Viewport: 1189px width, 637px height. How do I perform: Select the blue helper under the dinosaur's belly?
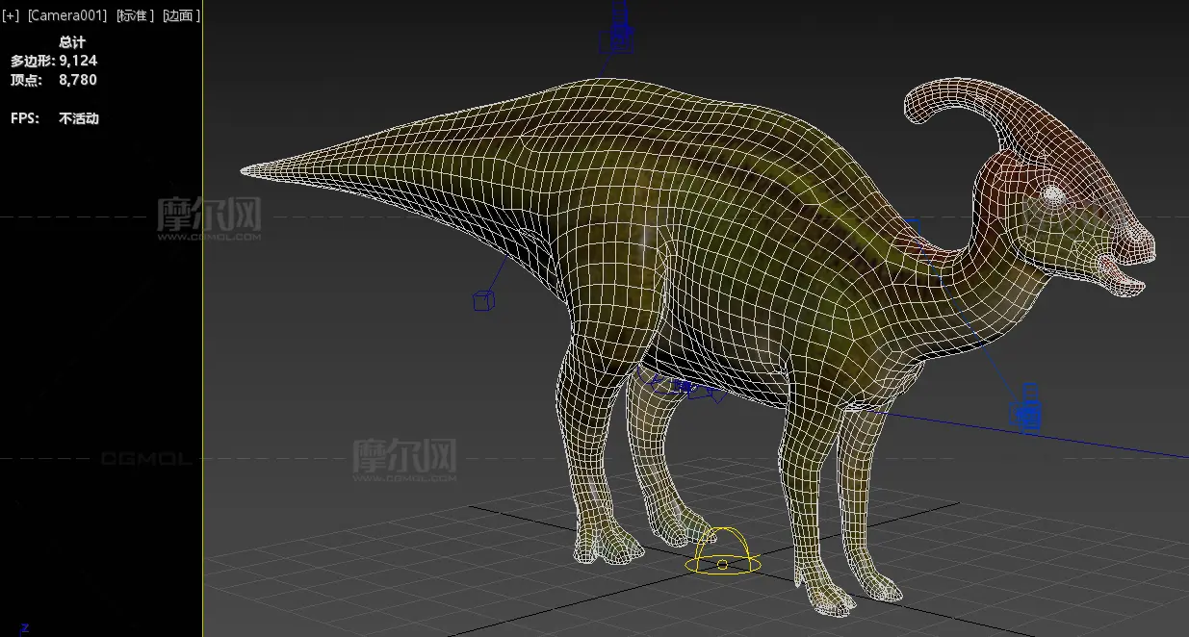point(679,386)
